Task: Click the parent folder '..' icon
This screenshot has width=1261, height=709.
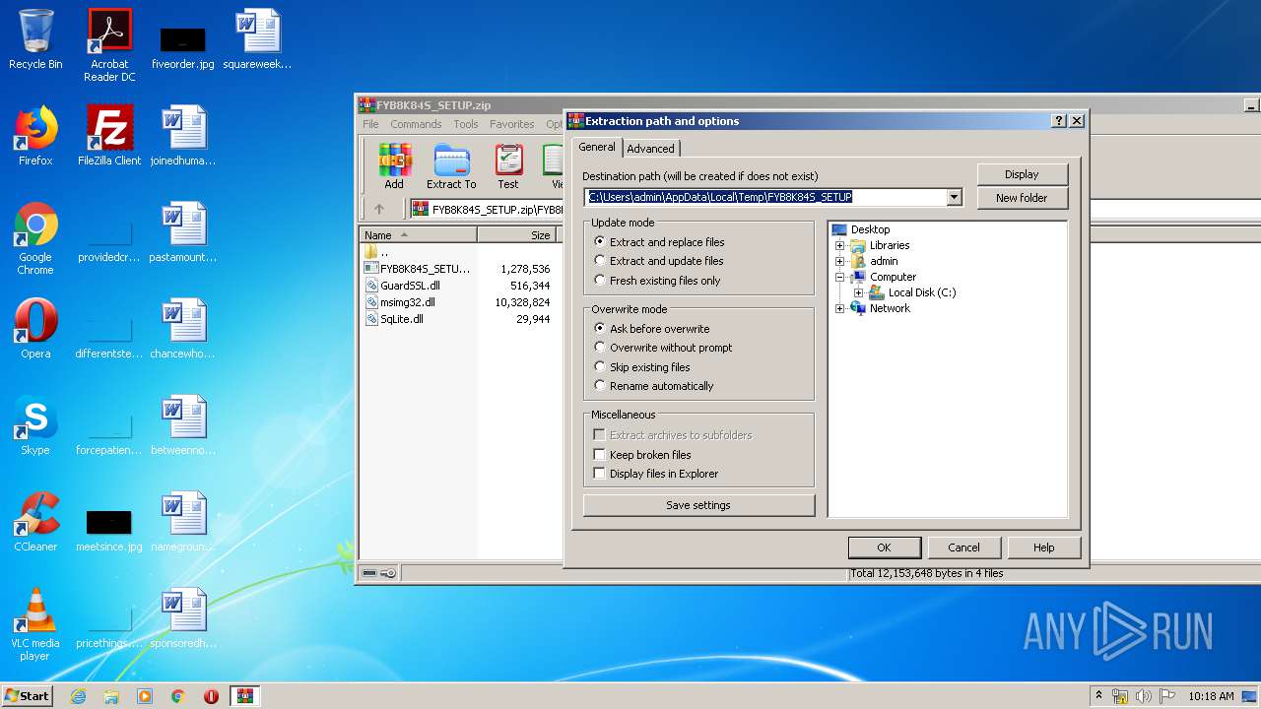Action: [x=371, y=252]
